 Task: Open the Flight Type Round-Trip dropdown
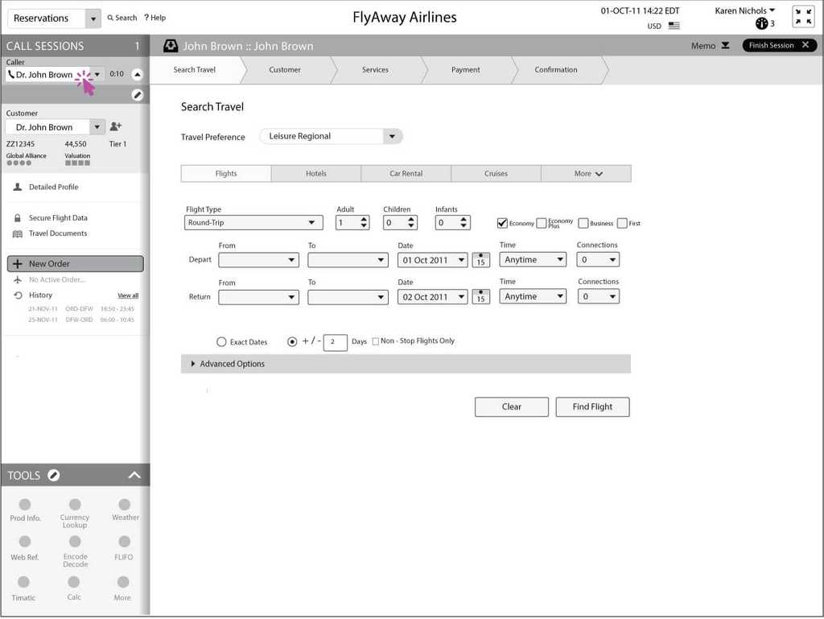click(x=311, y=222)
